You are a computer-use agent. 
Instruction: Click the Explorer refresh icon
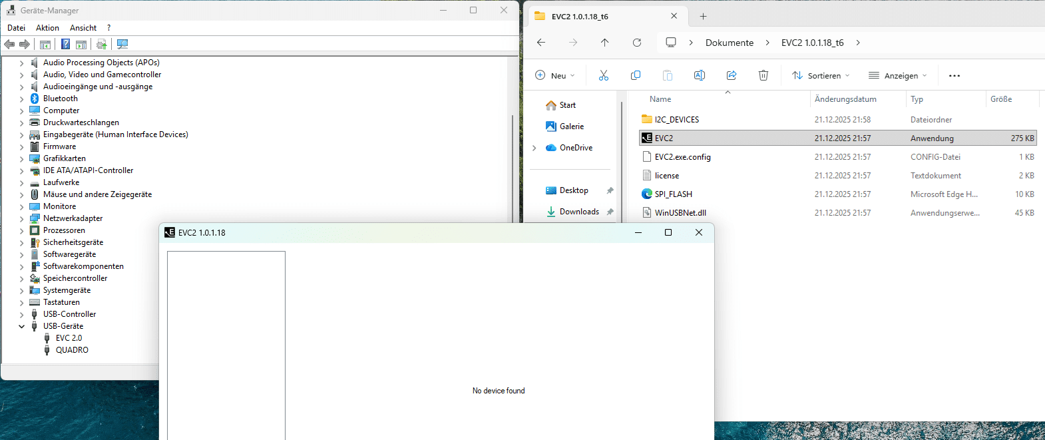tap(637, 43)
